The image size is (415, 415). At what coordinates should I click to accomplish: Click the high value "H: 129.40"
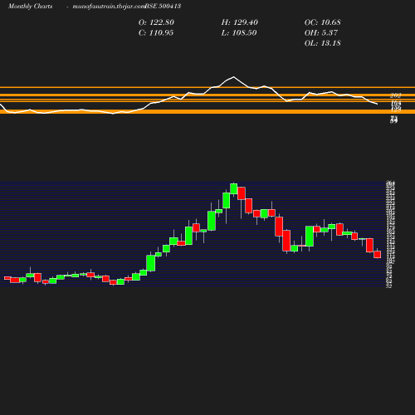[240, 22]
